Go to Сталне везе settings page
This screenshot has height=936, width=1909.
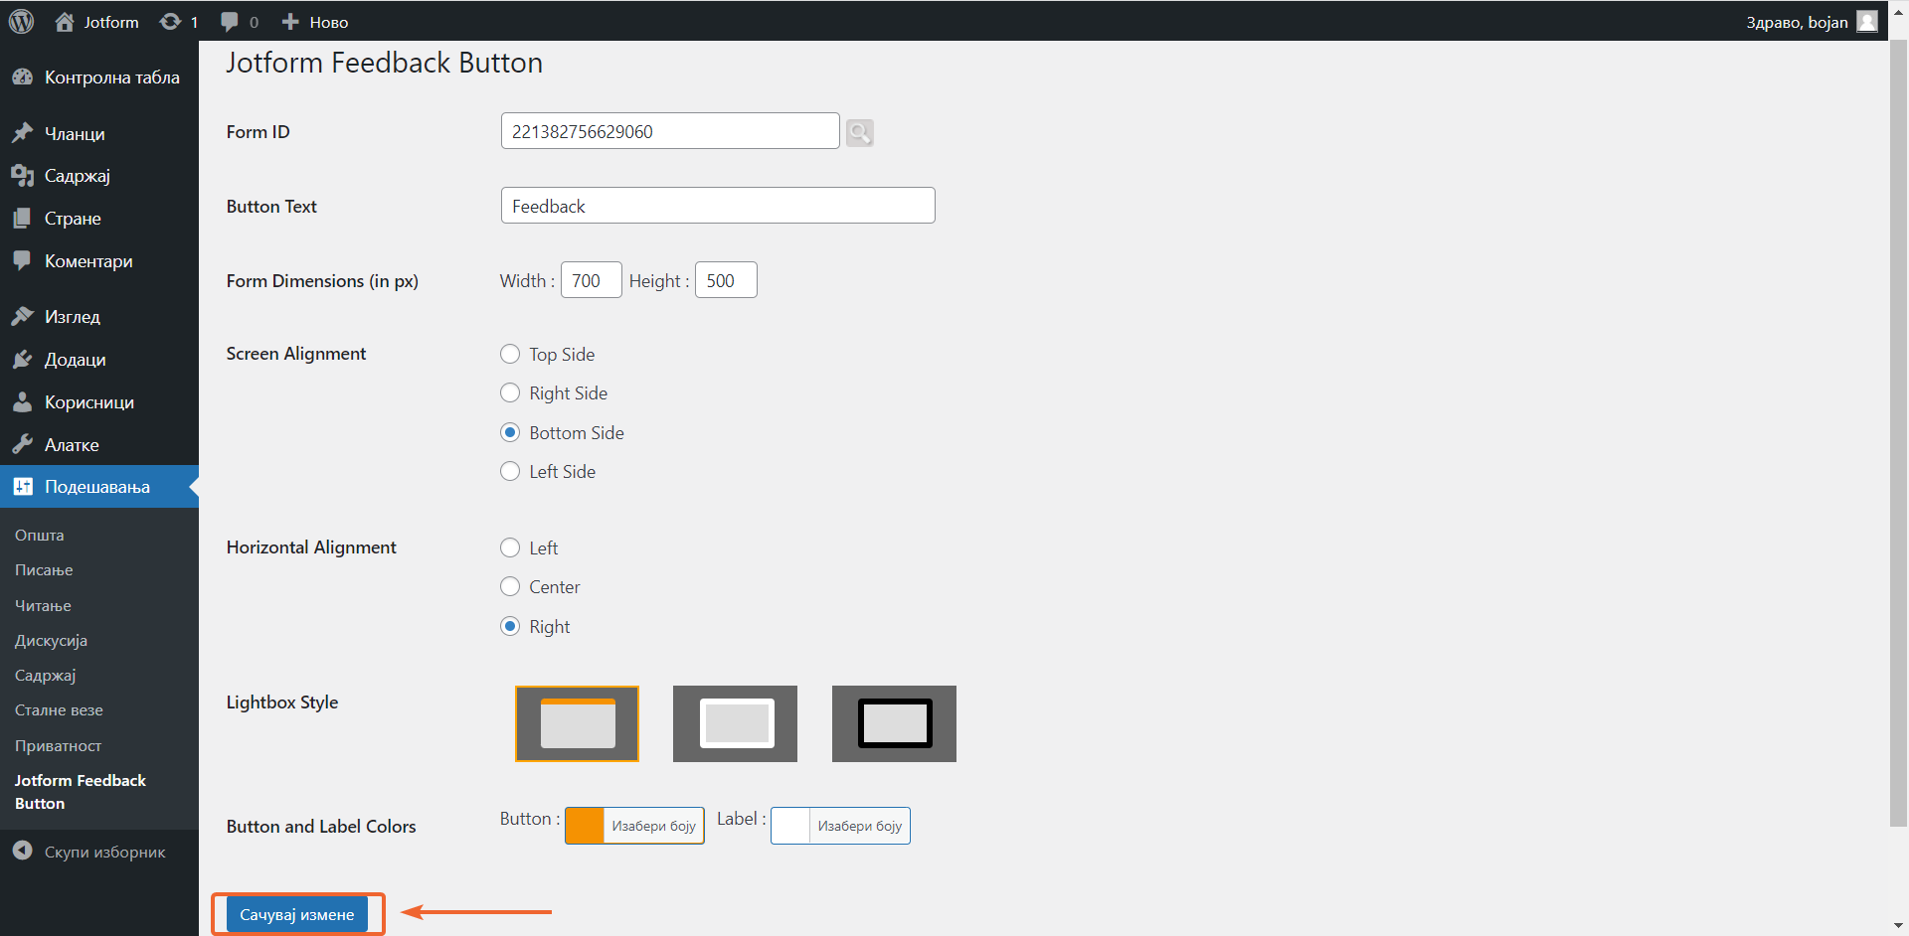59,710
